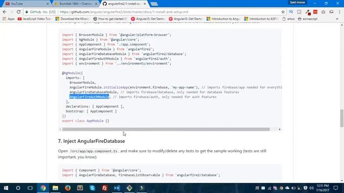Click the code block's horizontal scrollbar thumb
The height and width of the screenshot is (193, 344).
point(166,129)
